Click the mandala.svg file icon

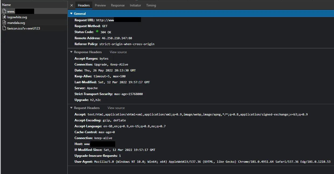click(x=4, y=23)
